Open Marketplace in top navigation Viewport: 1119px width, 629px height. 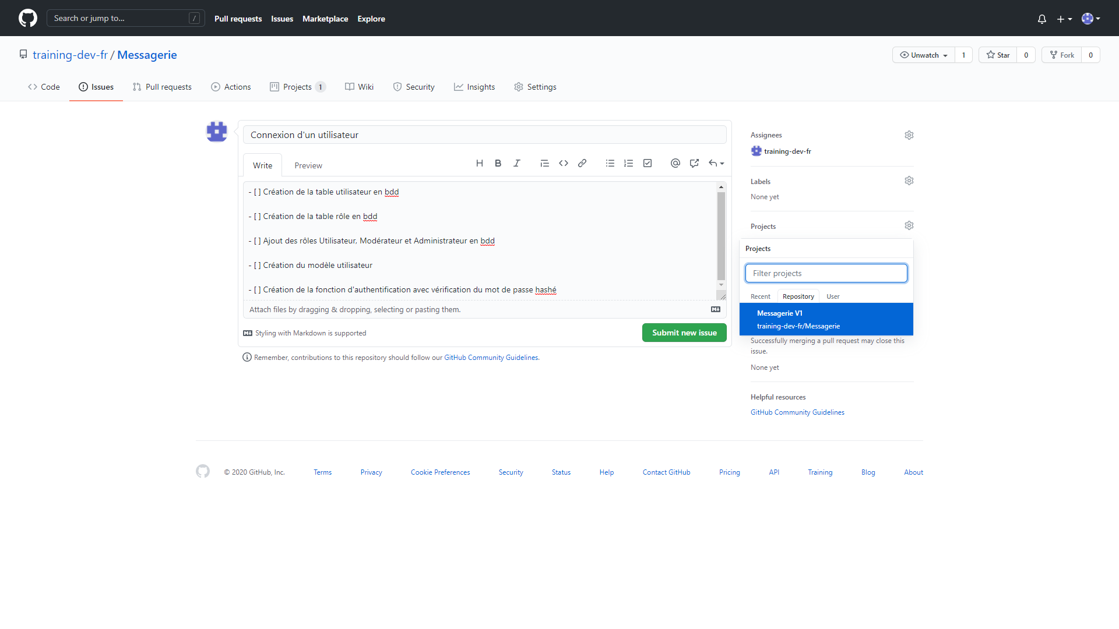click(x=325, y=19)
